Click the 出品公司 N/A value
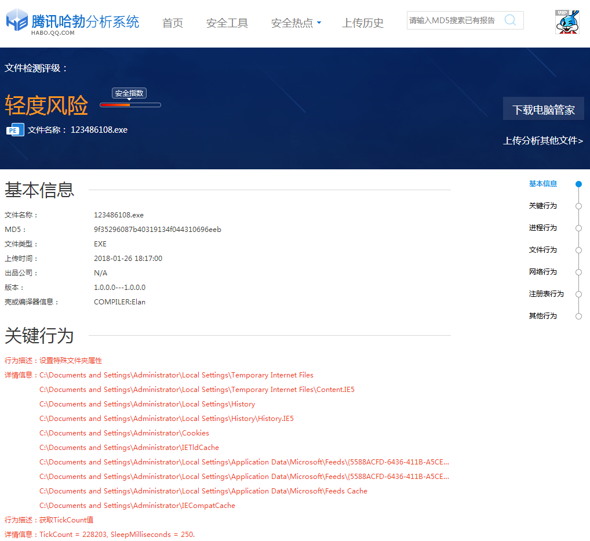Viewport: 590px width, 541px height. click(100, 273)
